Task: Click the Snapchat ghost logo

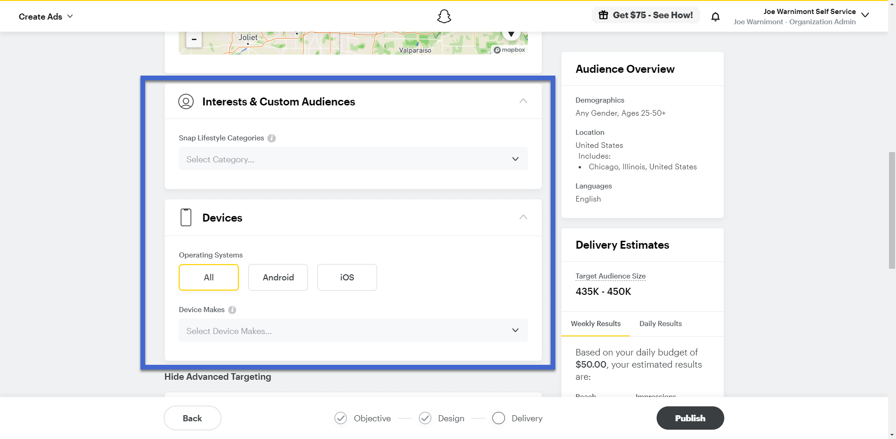Action: [x=444, y=16]
